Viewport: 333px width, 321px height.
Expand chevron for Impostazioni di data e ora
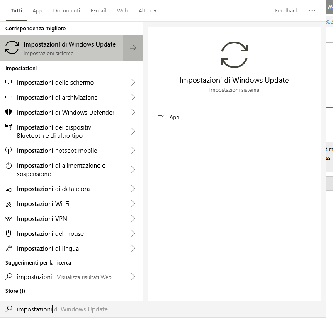point(133,189)
